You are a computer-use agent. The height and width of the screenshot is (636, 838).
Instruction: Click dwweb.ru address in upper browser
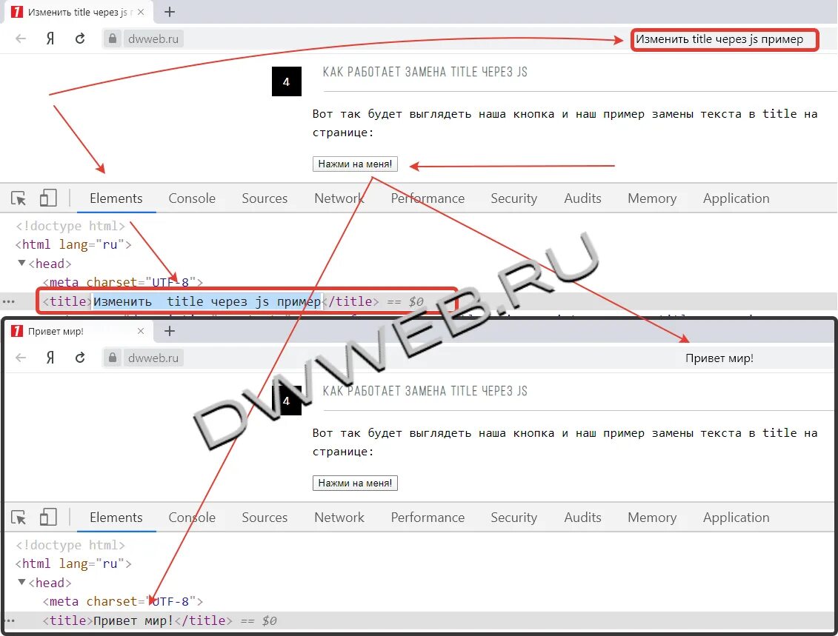click(153, 39)
